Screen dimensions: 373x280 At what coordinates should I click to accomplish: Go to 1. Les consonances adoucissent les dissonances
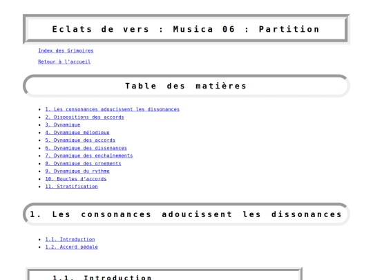pyautogui.click(x=113, y=109)
